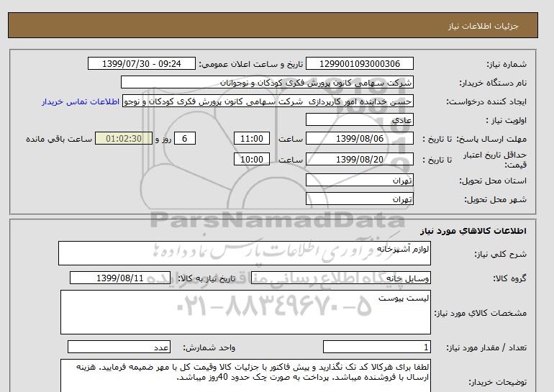
Task: Click the label شماره نیاز
Action: point(507,64)
